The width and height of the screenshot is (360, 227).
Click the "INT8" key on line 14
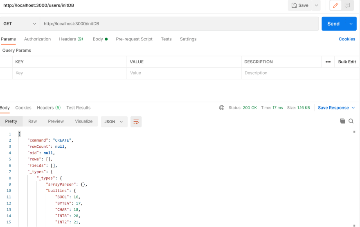[x=62, y=216]
